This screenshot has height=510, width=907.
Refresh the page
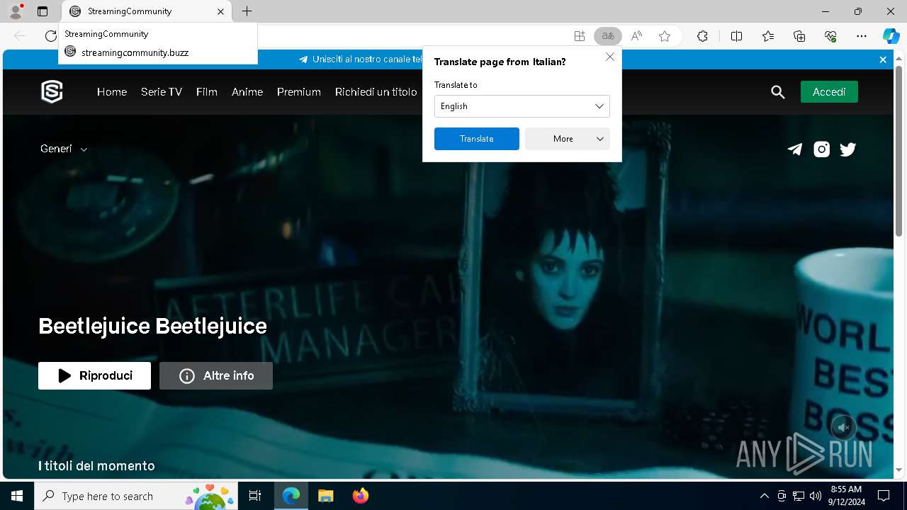50,36
